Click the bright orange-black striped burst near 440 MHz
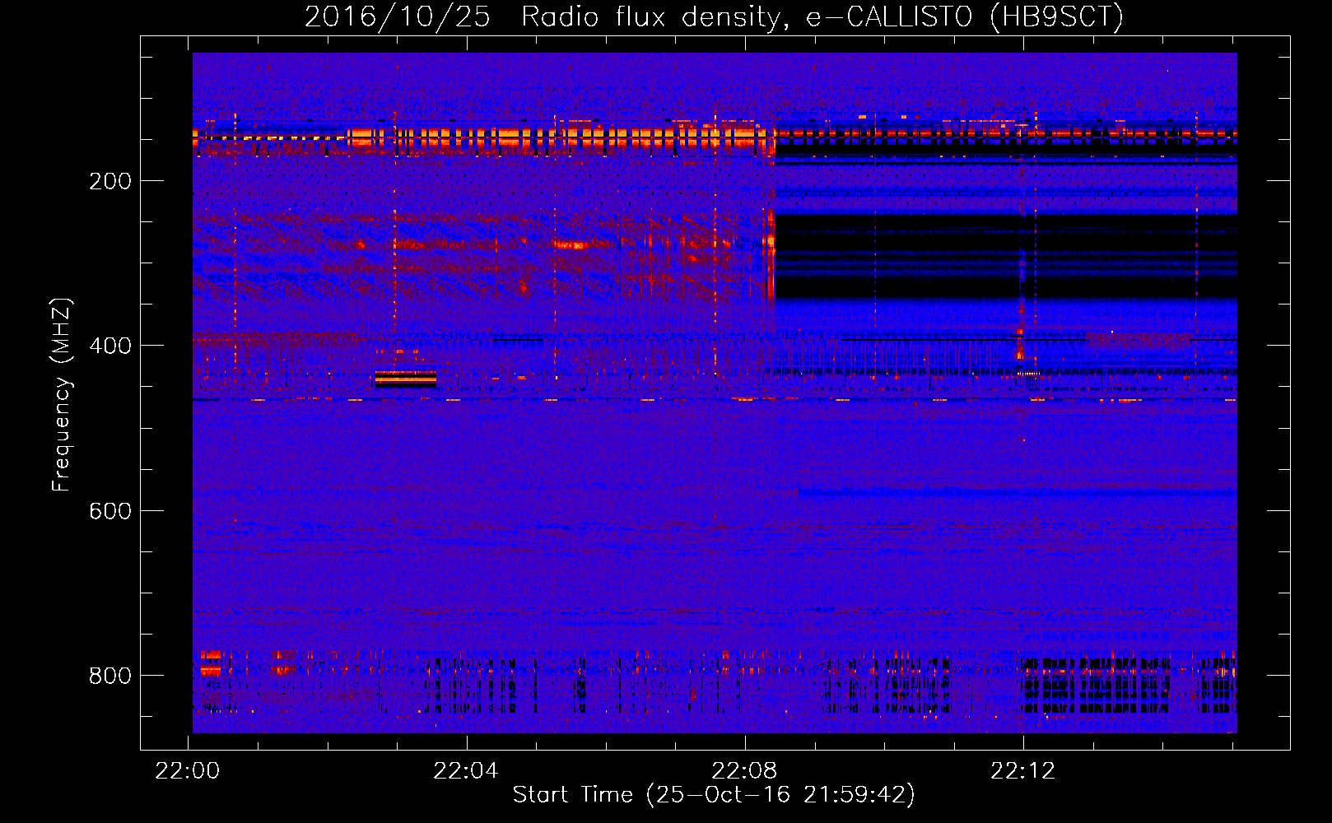 pos(405,379)
